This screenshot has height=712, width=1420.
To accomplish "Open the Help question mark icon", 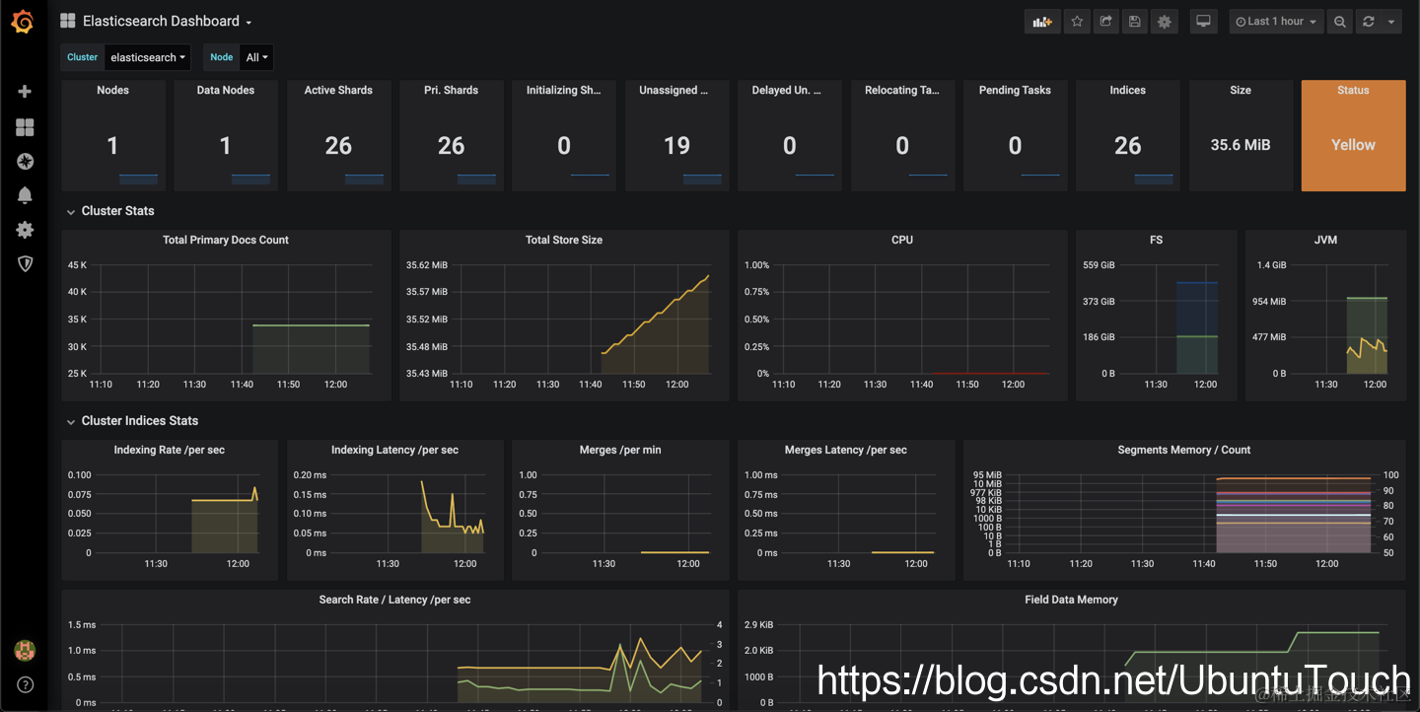I will [x=25, y=684].
